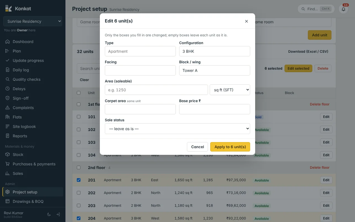
Task: Click the search magnifier icon
Action: 303,9
